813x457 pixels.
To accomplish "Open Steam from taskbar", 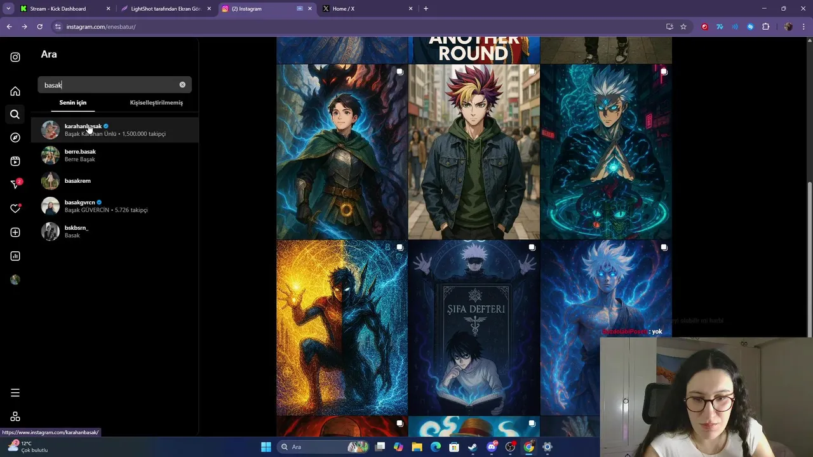I will 473,447.
